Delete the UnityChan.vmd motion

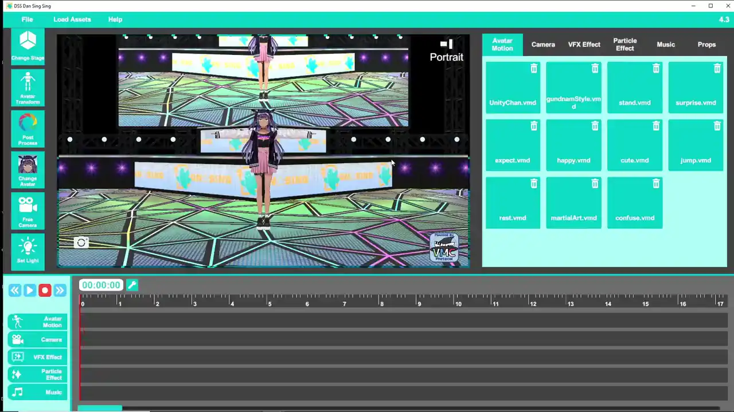(x=534, y=69)
